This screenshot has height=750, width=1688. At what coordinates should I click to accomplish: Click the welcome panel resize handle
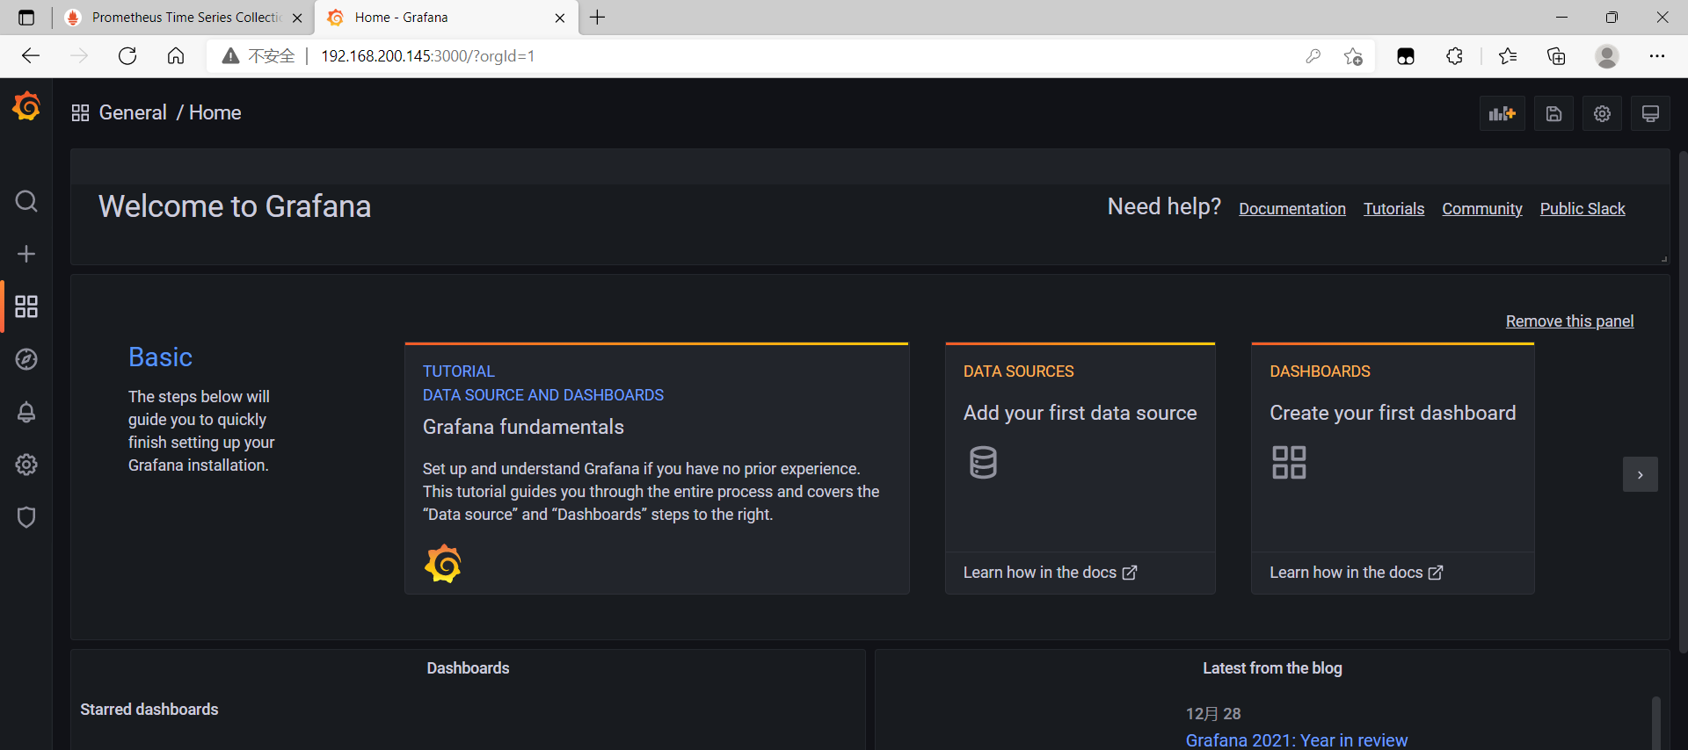(1663, 259)
